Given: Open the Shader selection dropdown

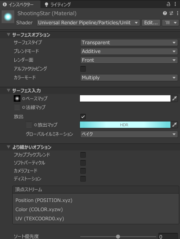Looking at the screenshot, I should (x=88, y=23).
